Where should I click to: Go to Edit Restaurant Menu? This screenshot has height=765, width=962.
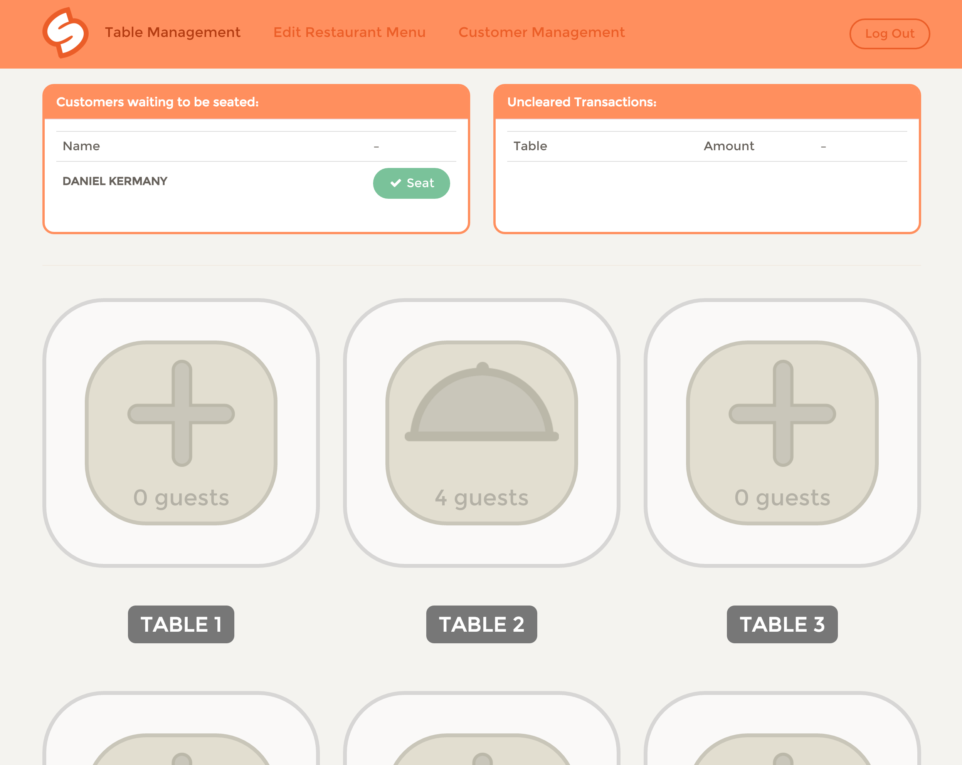349,33
